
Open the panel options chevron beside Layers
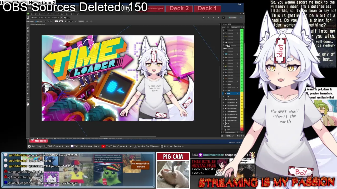tap(244, 24)
